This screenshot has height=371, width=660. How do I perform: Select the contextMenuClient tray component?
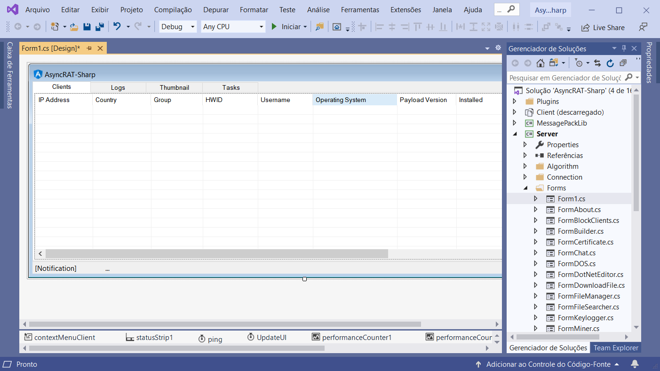click(x=60, y=337)
